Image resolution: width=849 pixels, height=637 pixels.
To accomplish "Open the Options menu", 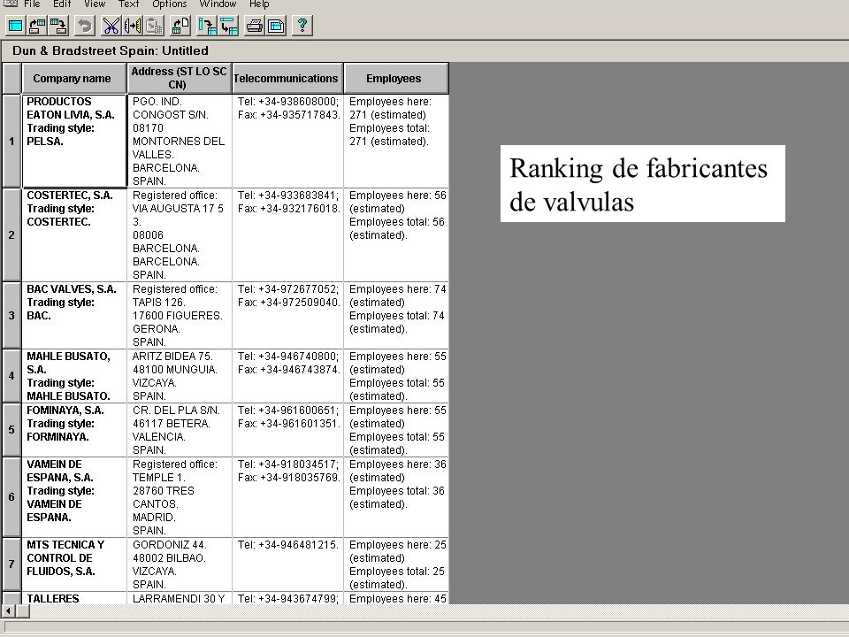I will point(170,4).
